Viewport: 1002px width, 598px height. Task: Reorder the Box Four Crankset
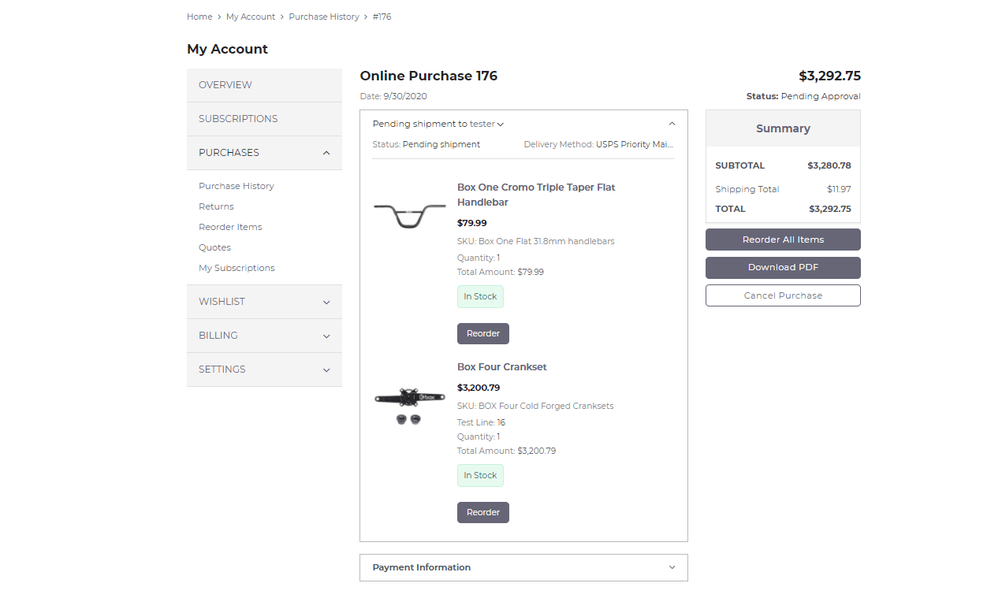pos(483,512)
